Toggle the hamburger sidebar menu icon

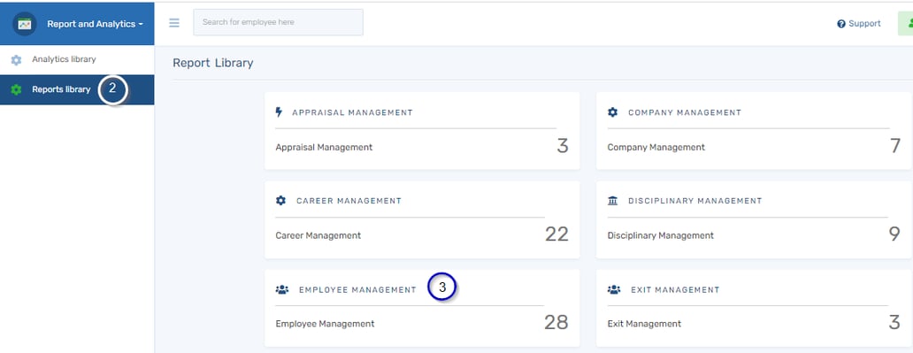[x=174, y=23]
